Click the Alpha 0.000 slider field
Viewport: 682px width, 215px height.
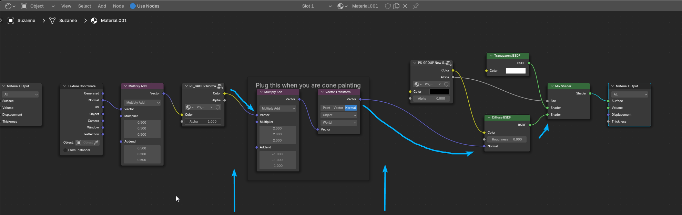pos(431,99)
